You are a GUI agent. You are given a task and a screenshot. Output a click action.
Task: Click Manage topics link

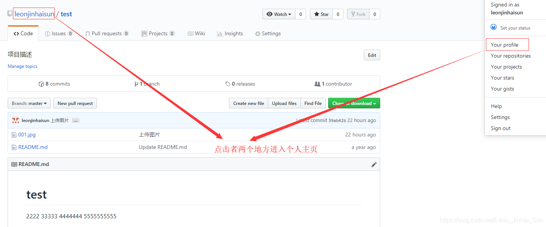[x=22, y=66]
